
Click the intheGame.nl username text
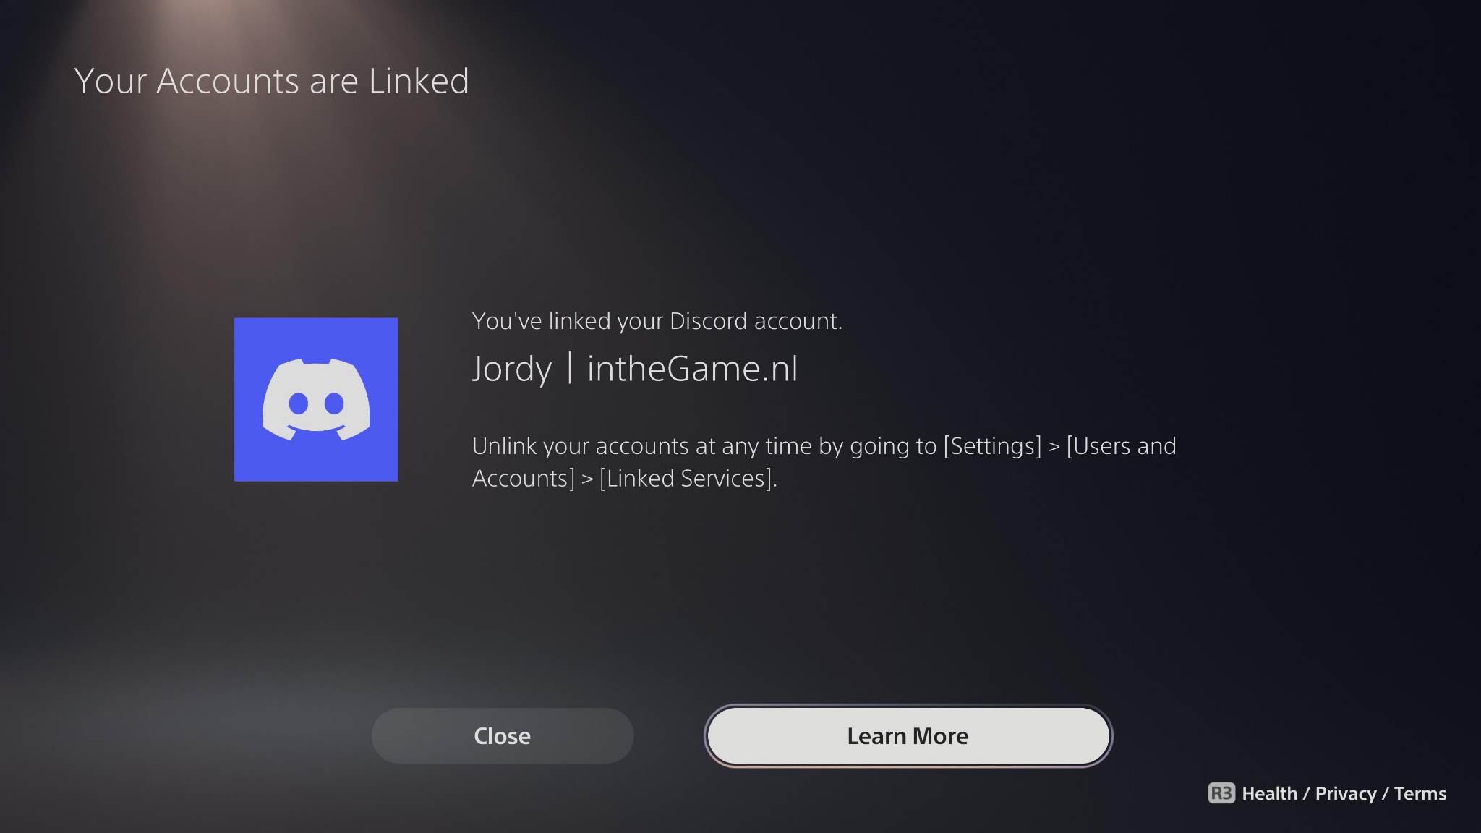point(692,369)
